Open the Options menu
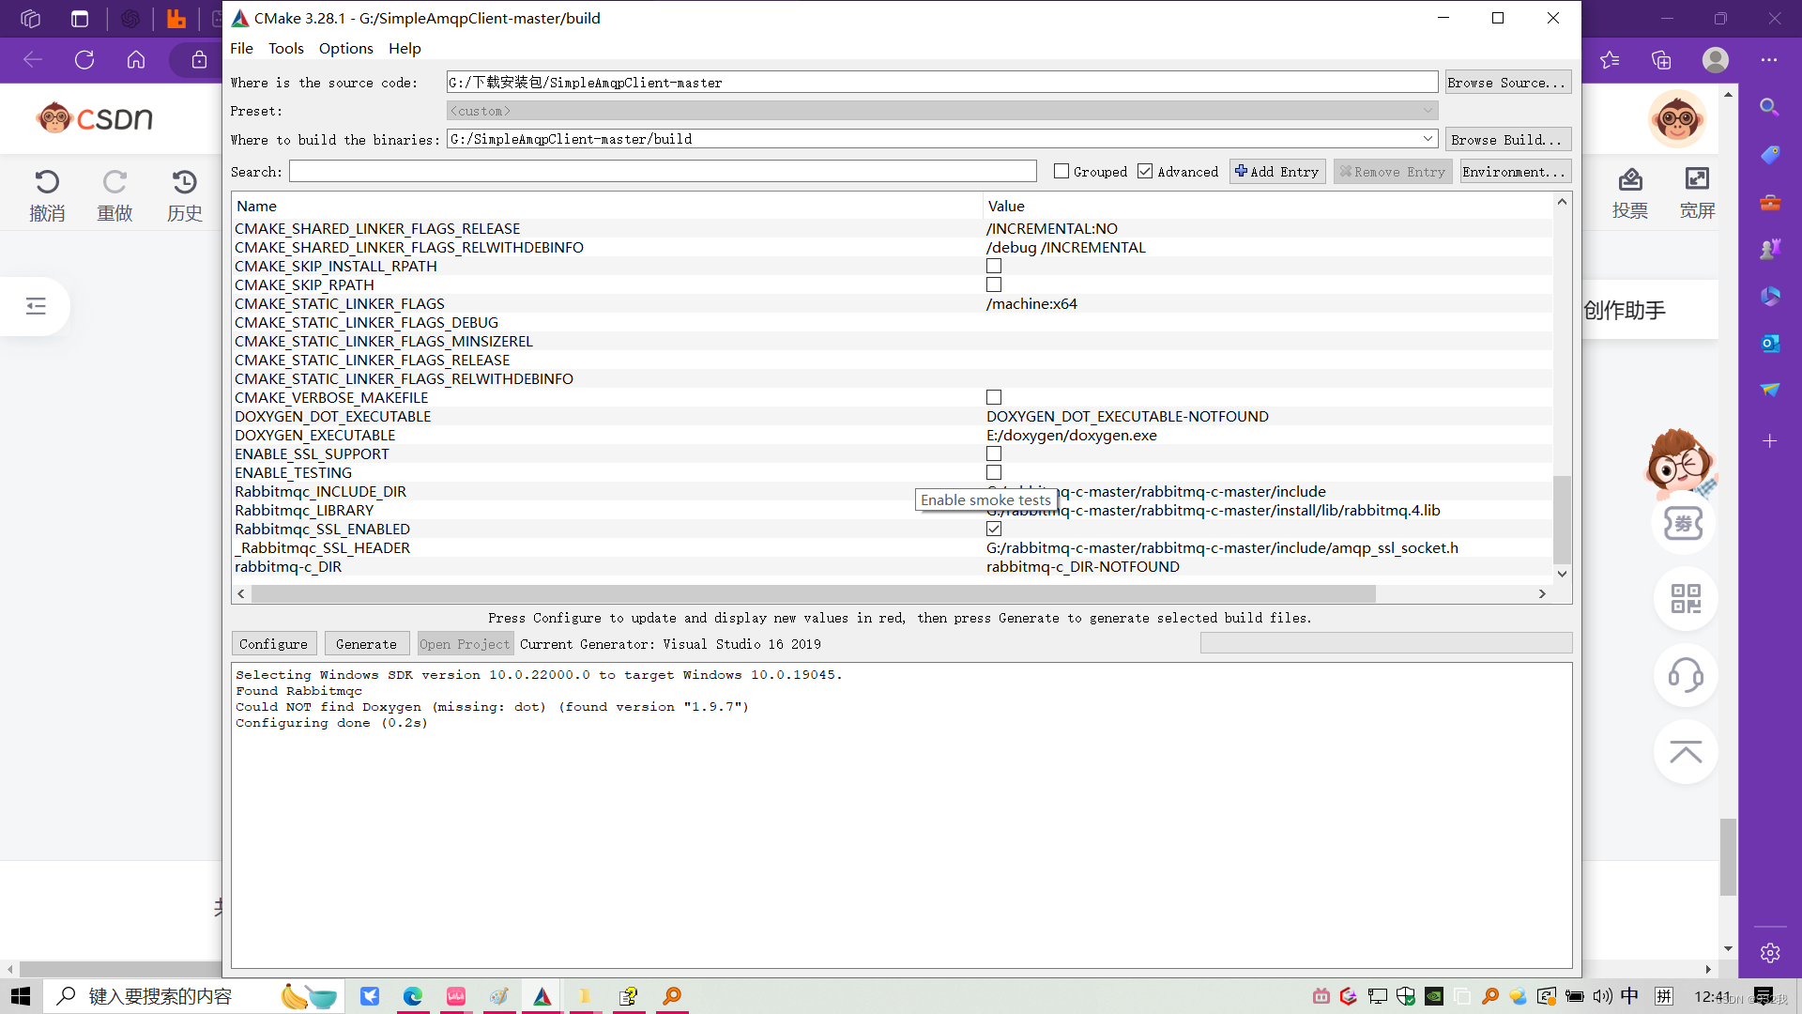 (x=345, y=48)
